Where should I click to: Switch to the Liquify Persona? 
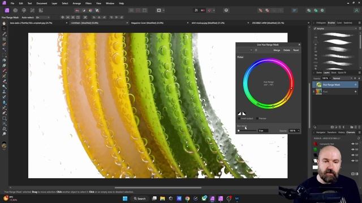coord(15,10)
